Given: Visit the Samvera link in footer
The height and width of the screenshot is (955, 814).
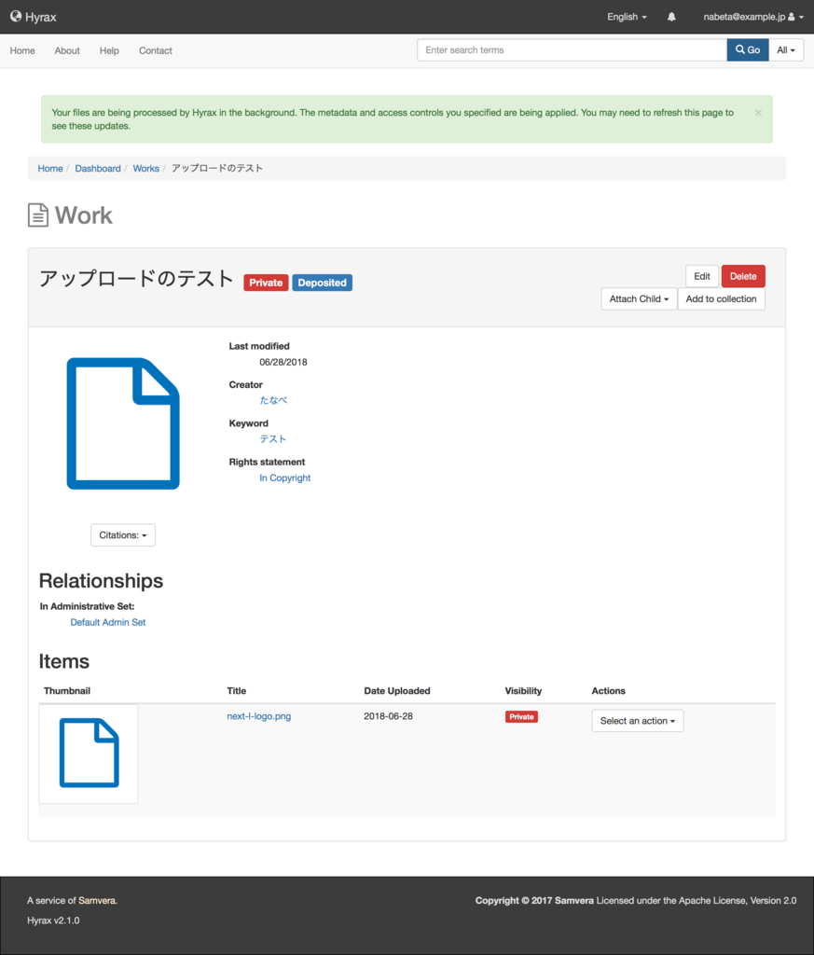Looking at the screenshot, I should click(x=97, y=901).
